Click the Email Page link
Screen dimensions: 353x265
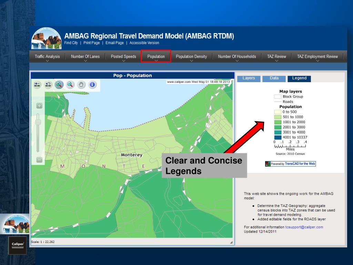point(114,43)
